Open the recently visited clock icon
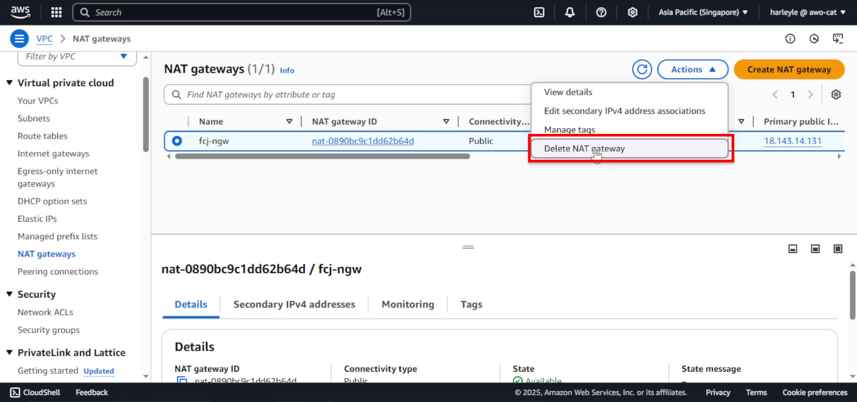 [x=814, y=39]
